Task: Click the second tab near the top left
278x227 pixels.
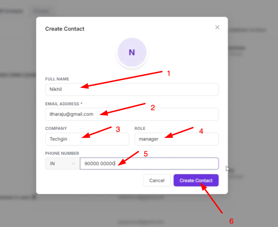Action: coord(41,11)
